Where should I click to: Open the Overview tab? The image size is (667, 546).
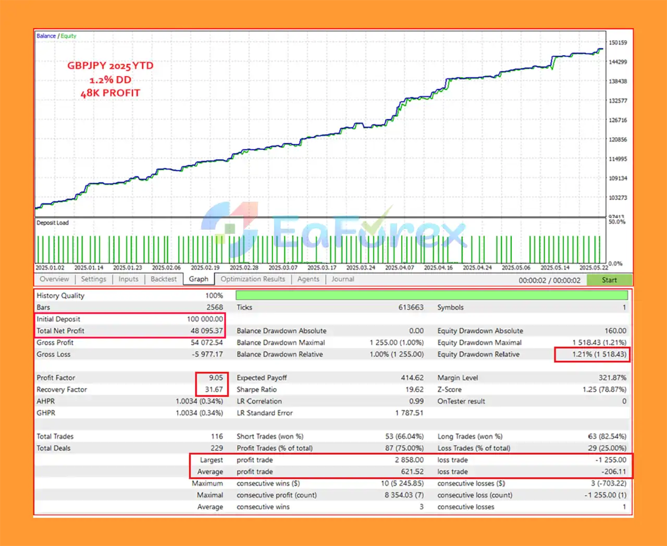tap(54, 279)
